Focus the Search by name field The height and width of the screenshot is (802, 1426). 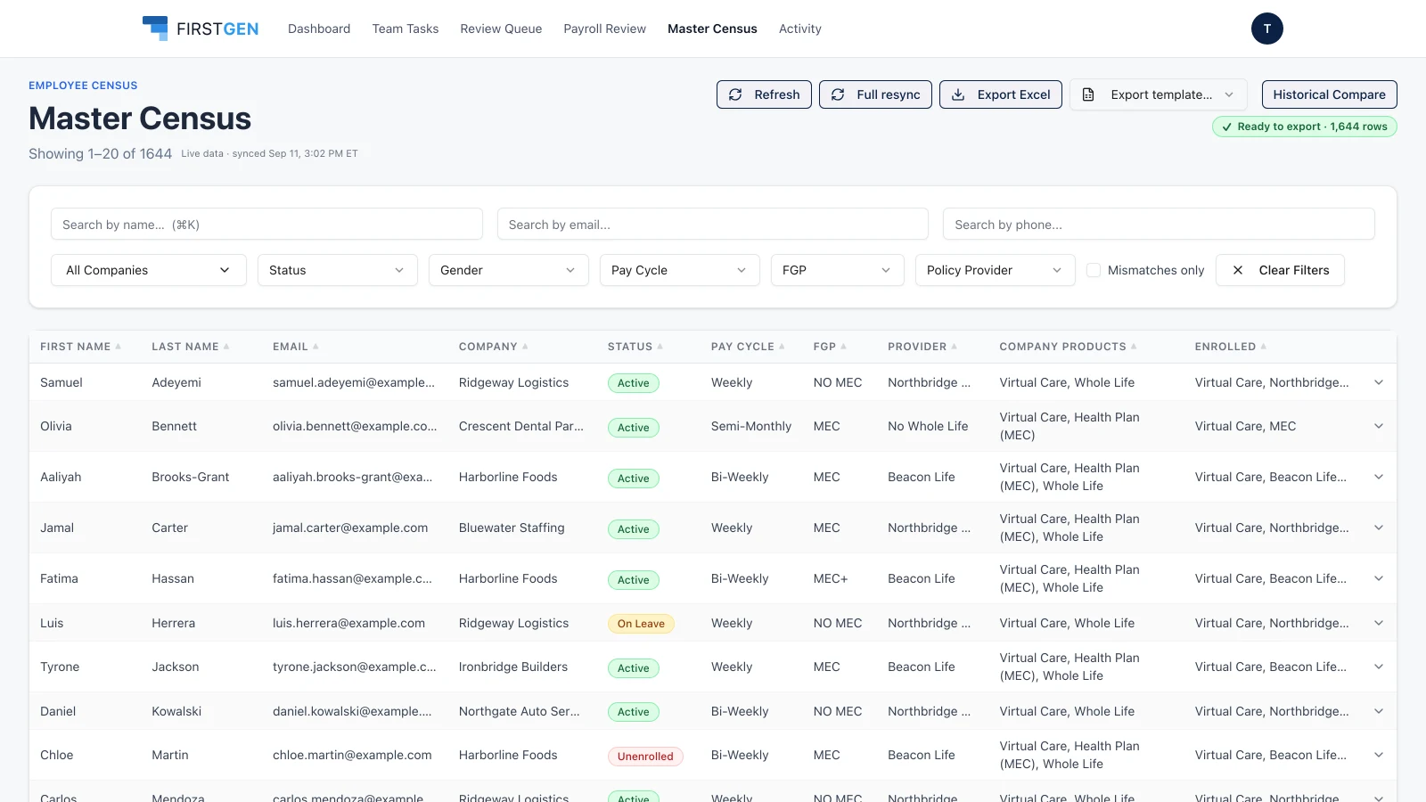(266, 224)
